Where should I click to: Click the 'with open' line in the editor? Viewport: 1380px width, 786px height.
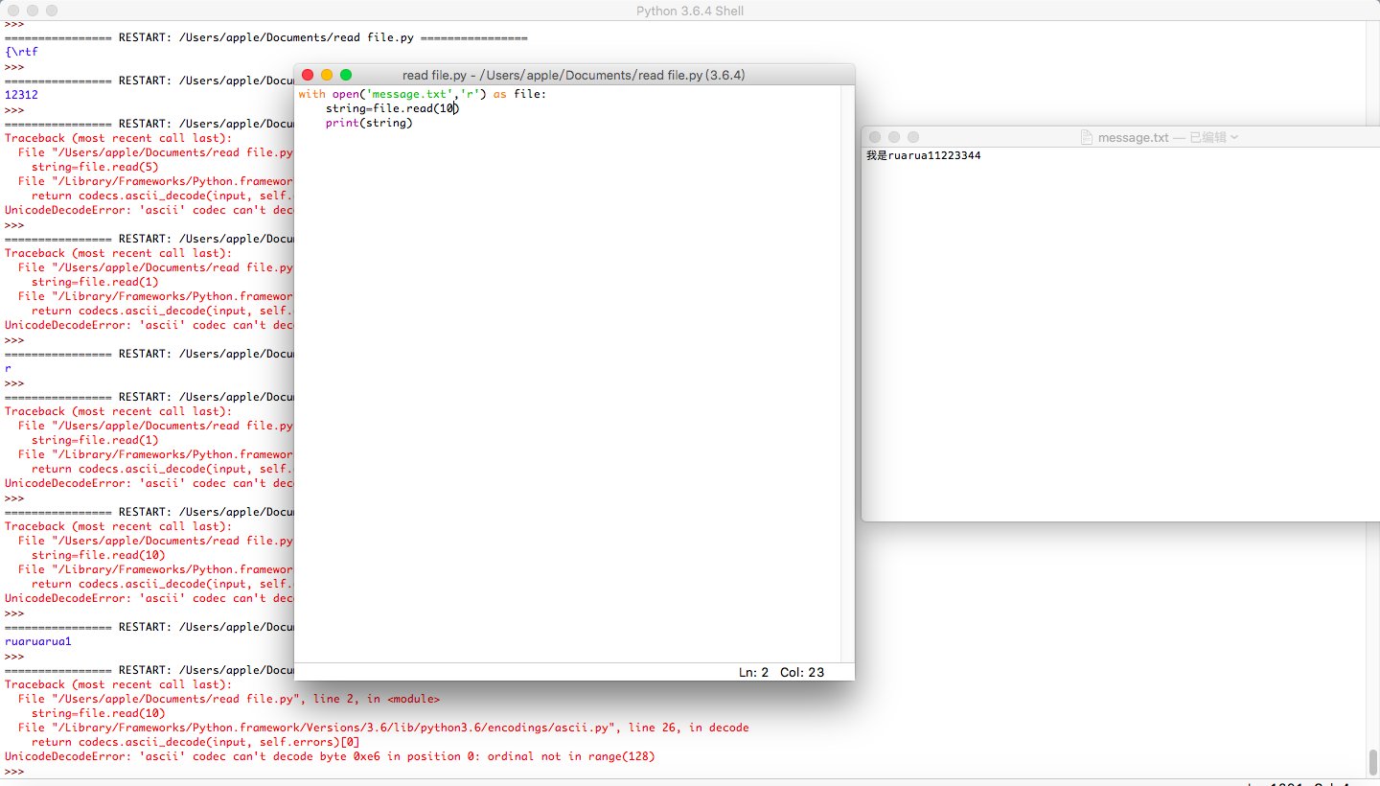[x=422, y=94]
